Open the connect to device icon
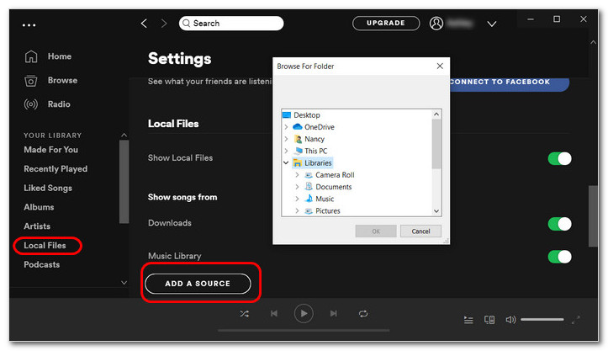Viewport: 608px width, 351px height. click(x=489, y=320)
